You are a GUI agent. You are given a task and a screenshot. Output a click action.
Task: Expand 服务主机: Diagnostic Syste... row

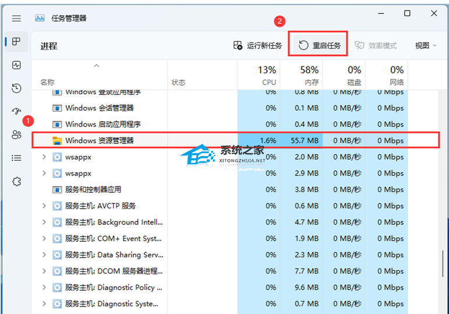pos(44,304)
